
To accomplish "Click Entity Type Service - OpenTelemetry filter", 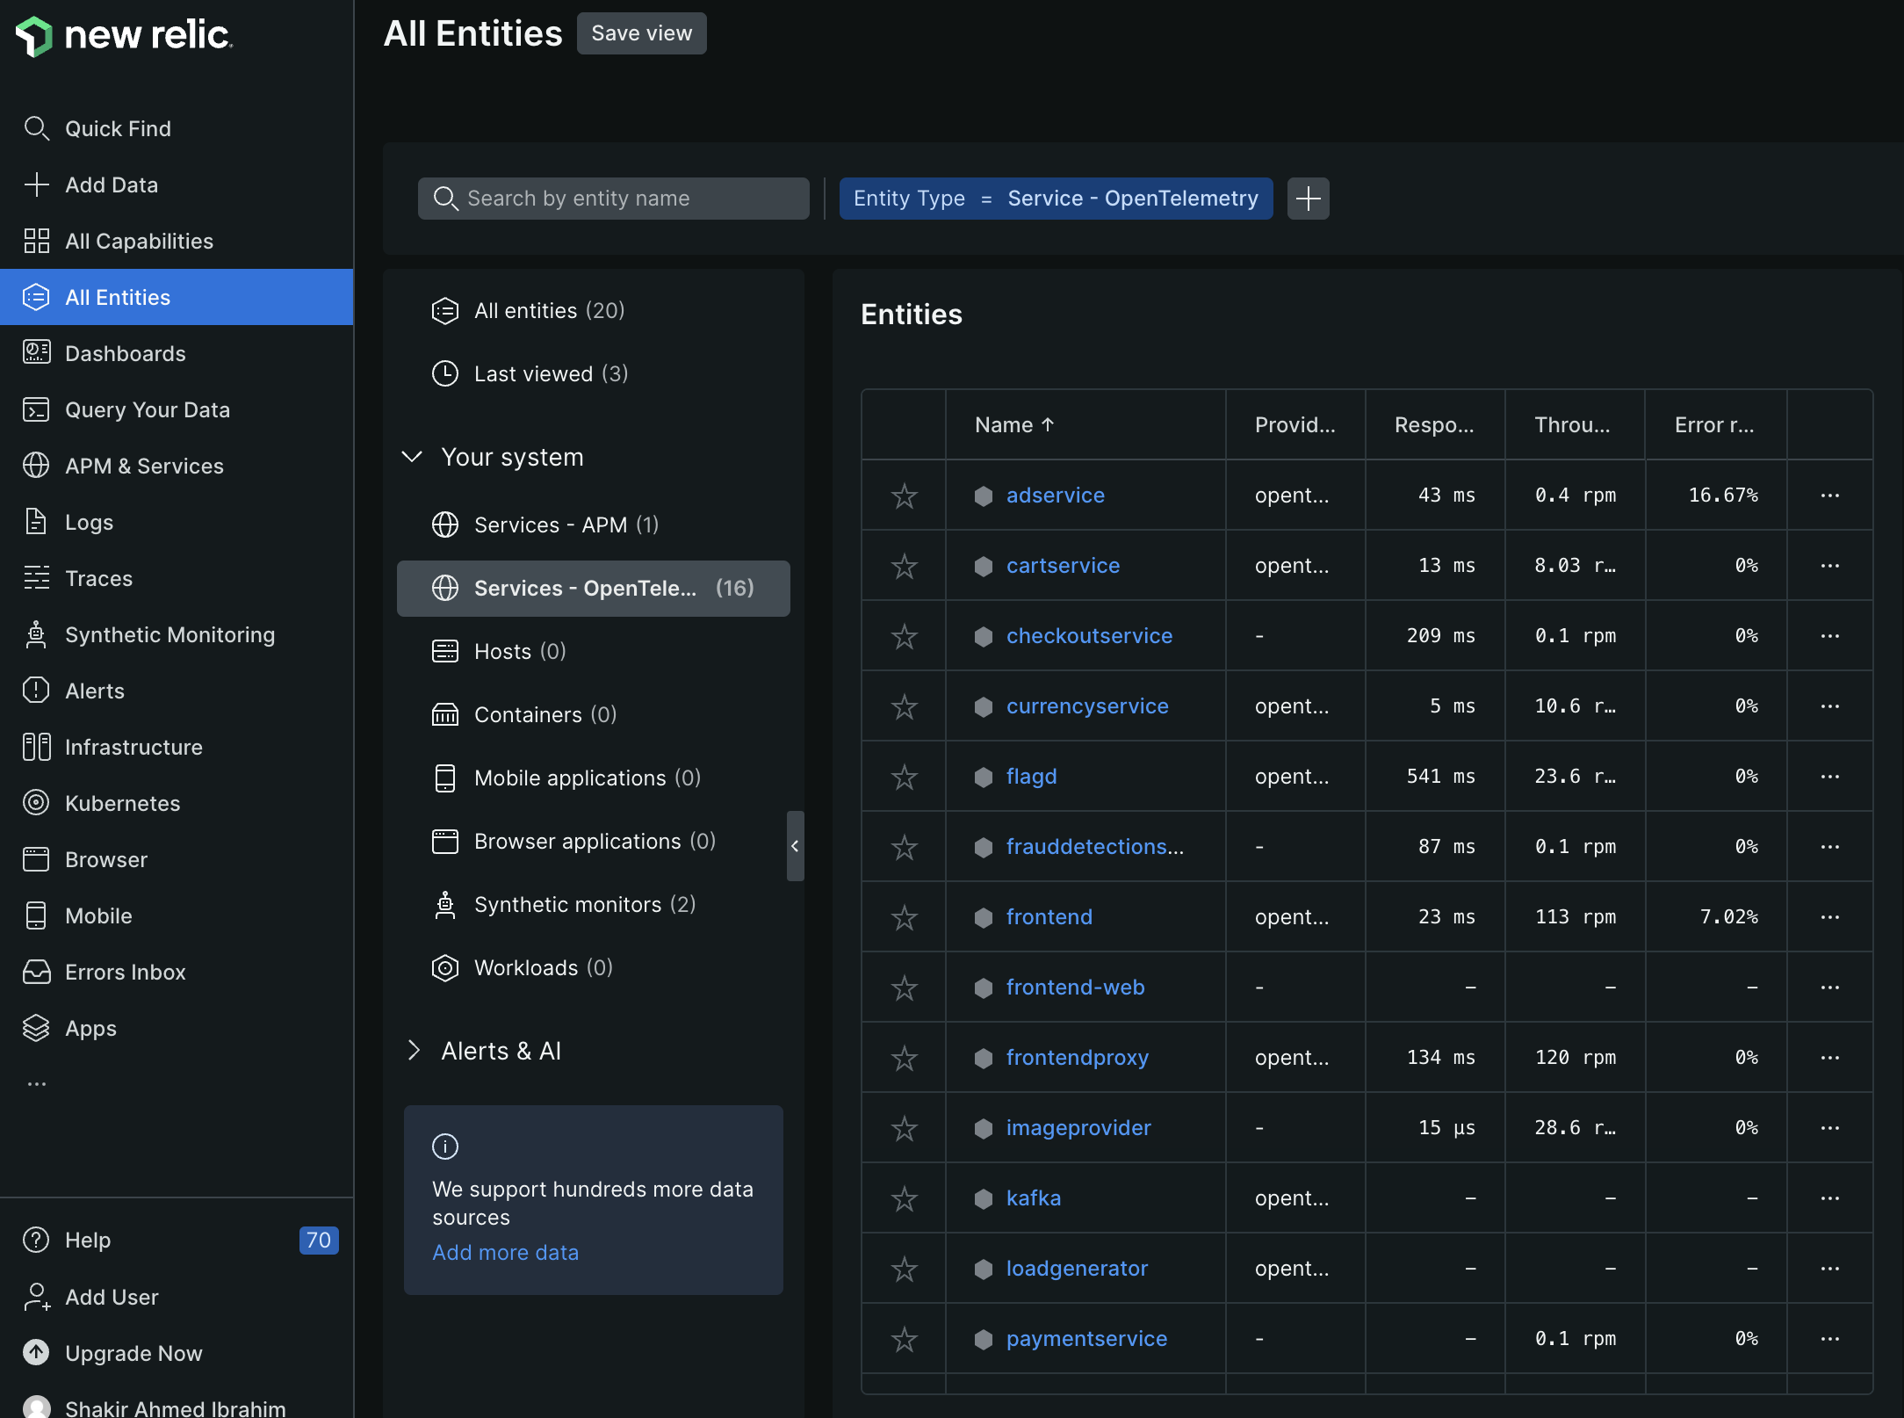I will point(1057,199).
